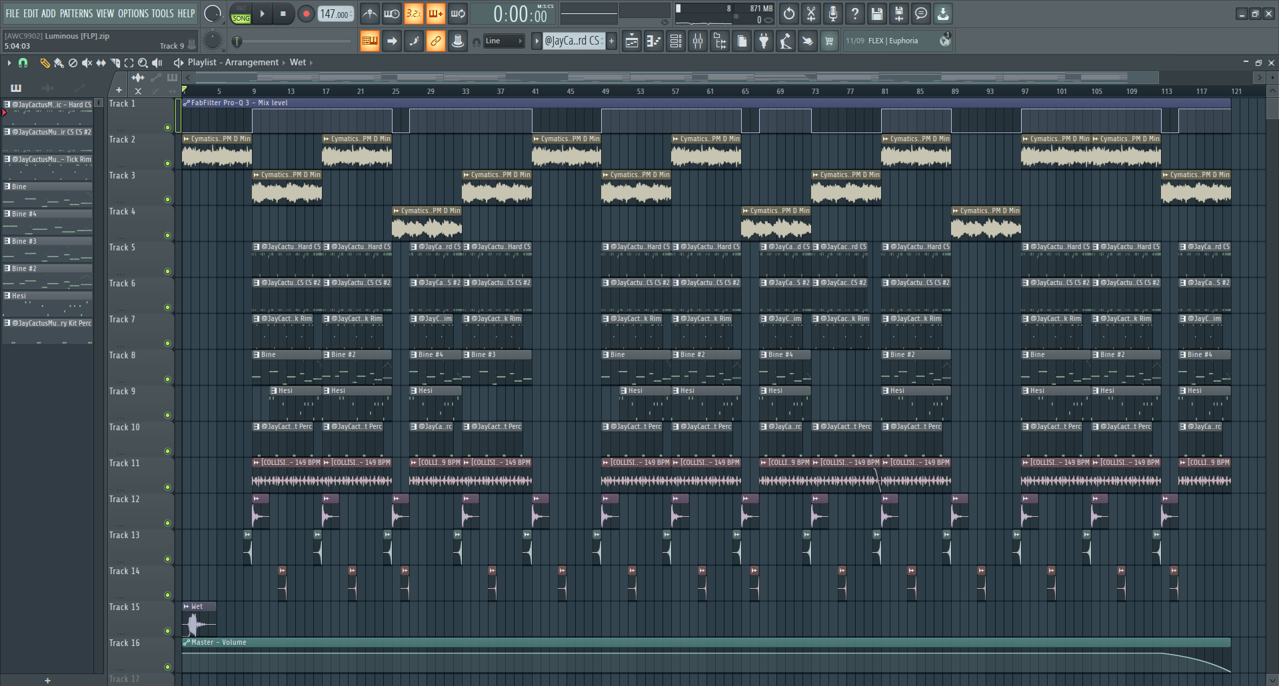This screenshot has height=686, width=1279.
Task: Open pattern selector @JayCa..rd CS
Action: tap(573, 41)
